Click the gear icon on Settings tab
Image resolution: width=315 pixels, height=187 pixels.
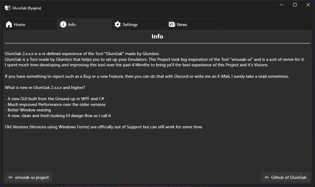point(117,24)
